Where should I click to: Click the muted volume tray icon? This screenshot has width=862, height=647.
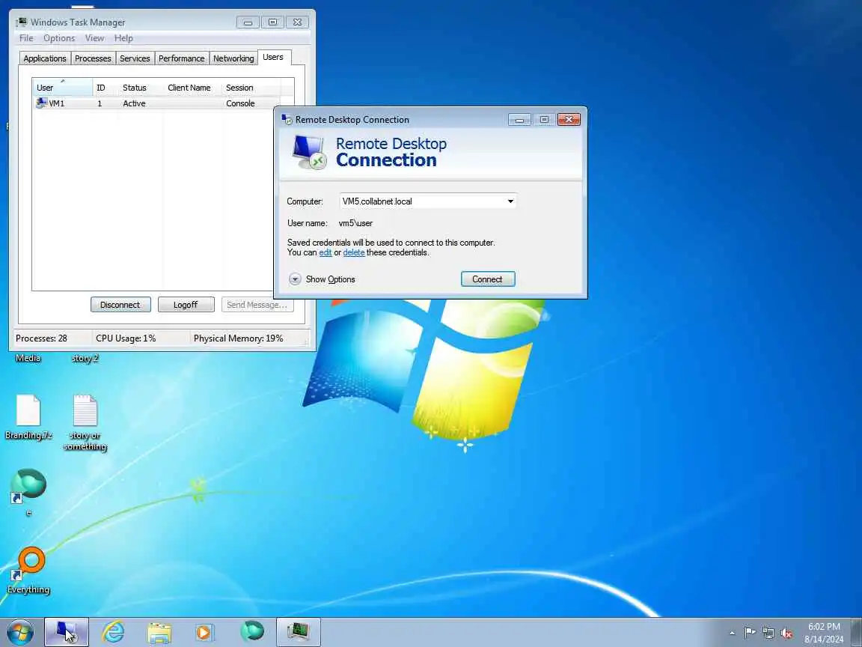[786, 633]
